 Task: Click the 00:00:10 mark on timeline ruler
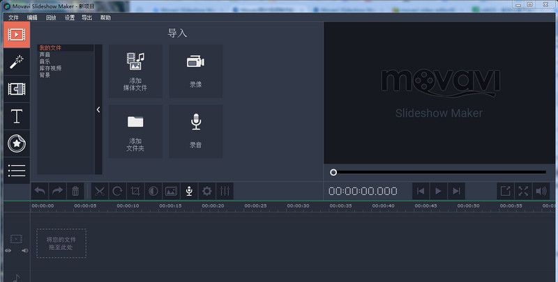128,205
